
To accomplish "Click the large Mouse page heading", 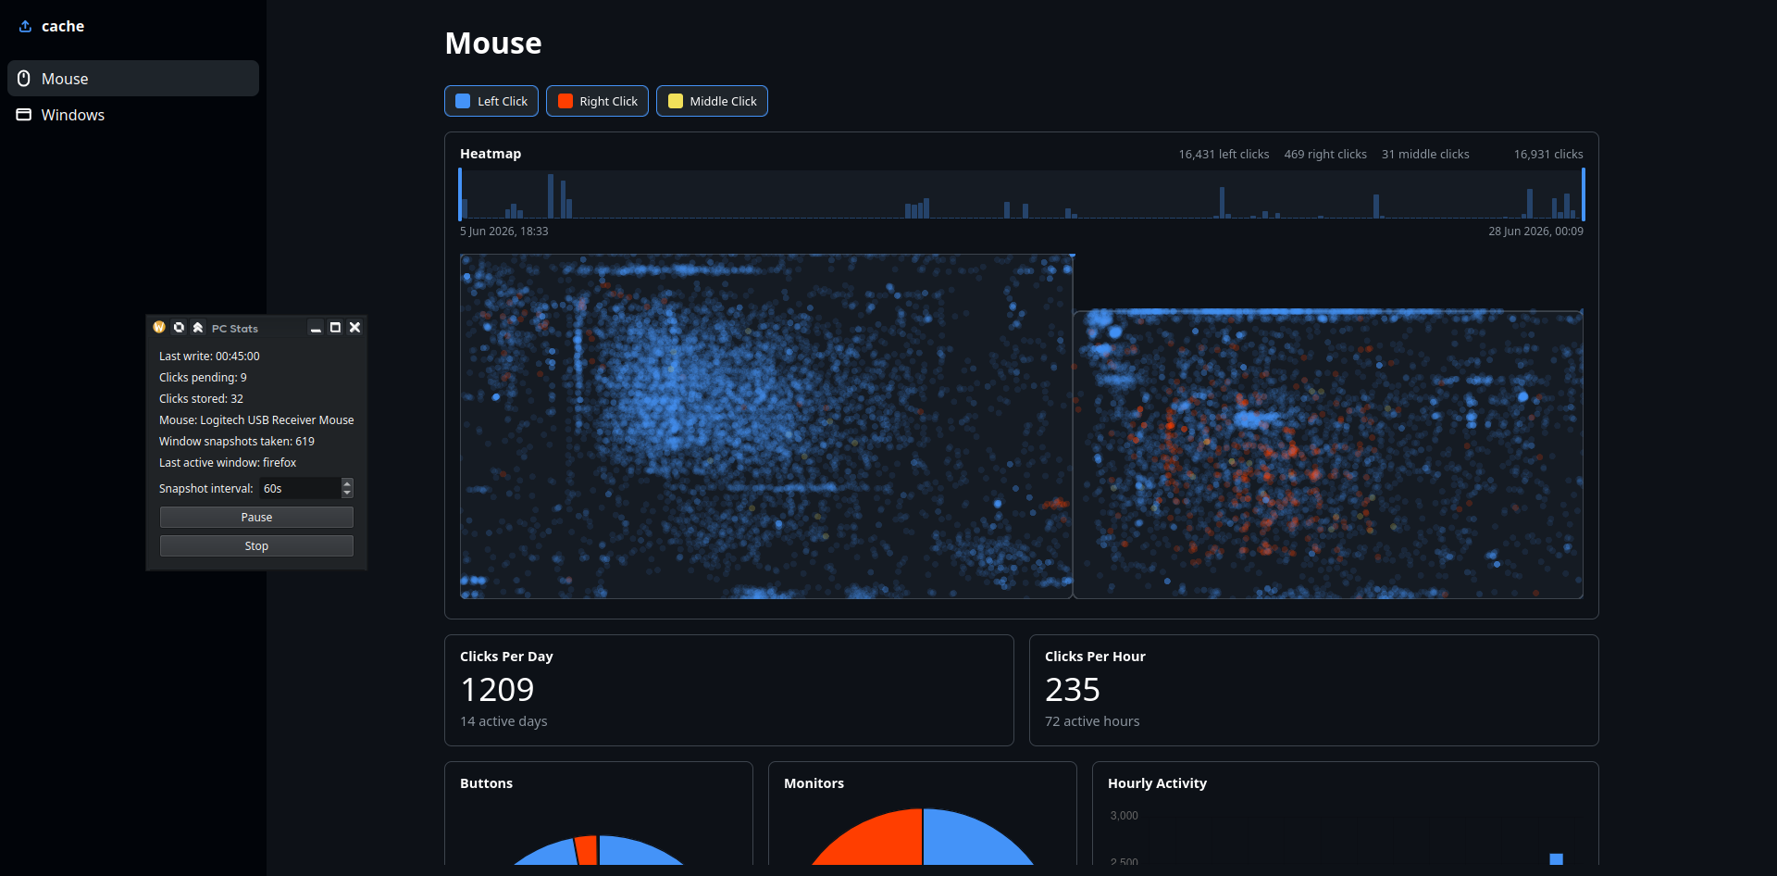I will coord(493,44).
